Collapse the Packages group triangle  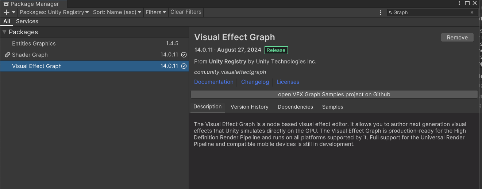(4, 32)
